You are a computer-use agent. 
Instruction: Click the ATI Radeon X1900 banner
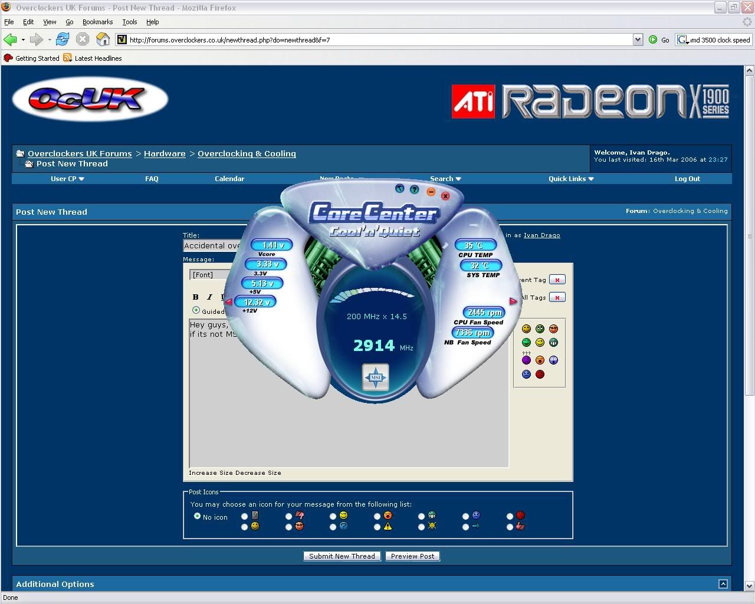591,101
